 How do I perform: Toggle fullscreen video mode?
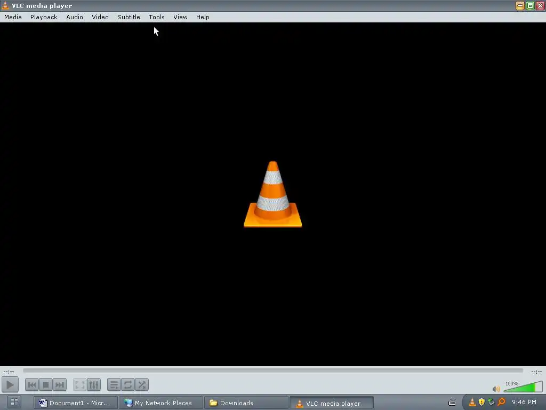(80, 385)
